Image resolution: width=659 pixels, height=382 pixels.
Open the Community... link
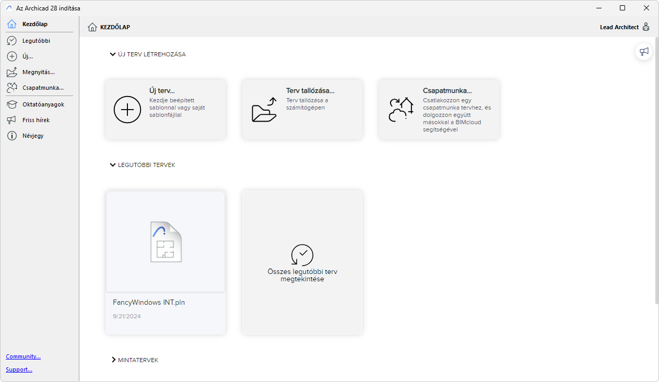pos(23,356)
